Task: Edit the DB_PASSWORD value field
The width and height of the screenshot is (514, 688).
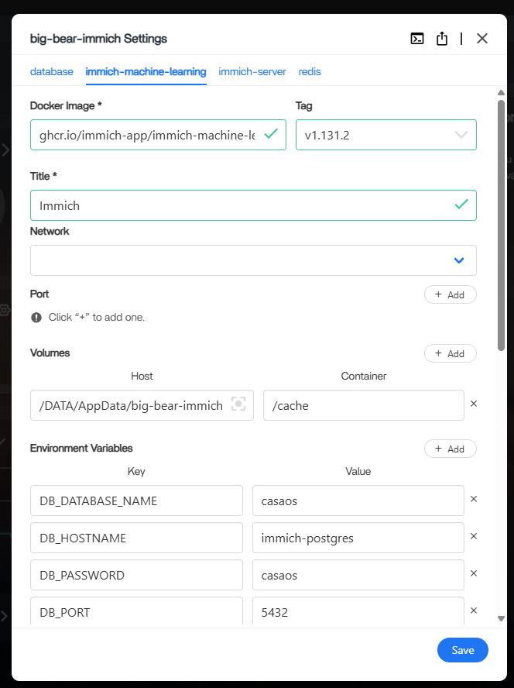Action: tap(358, 575)
